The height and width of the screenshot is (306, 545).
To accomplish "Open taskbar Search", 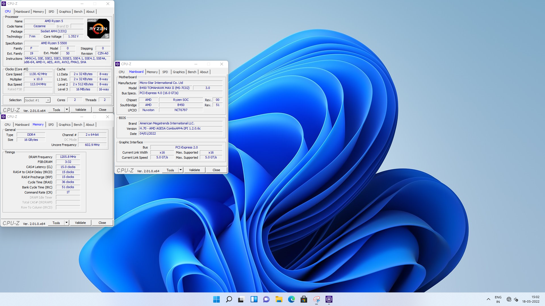I will point(229,299).
